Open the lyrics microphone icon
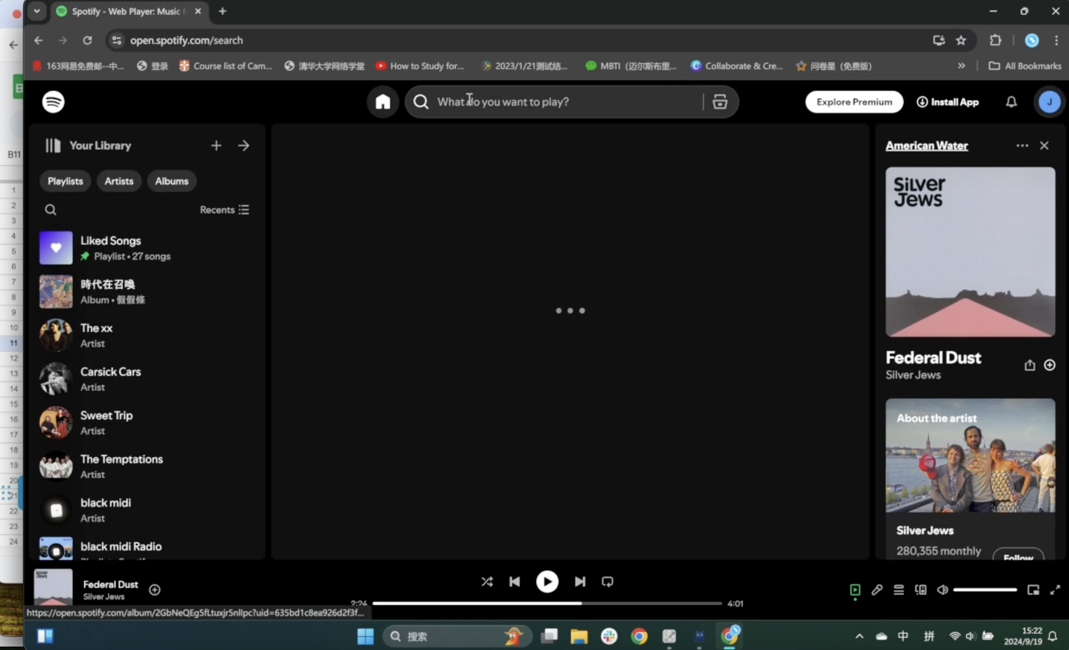 (877, 590)
